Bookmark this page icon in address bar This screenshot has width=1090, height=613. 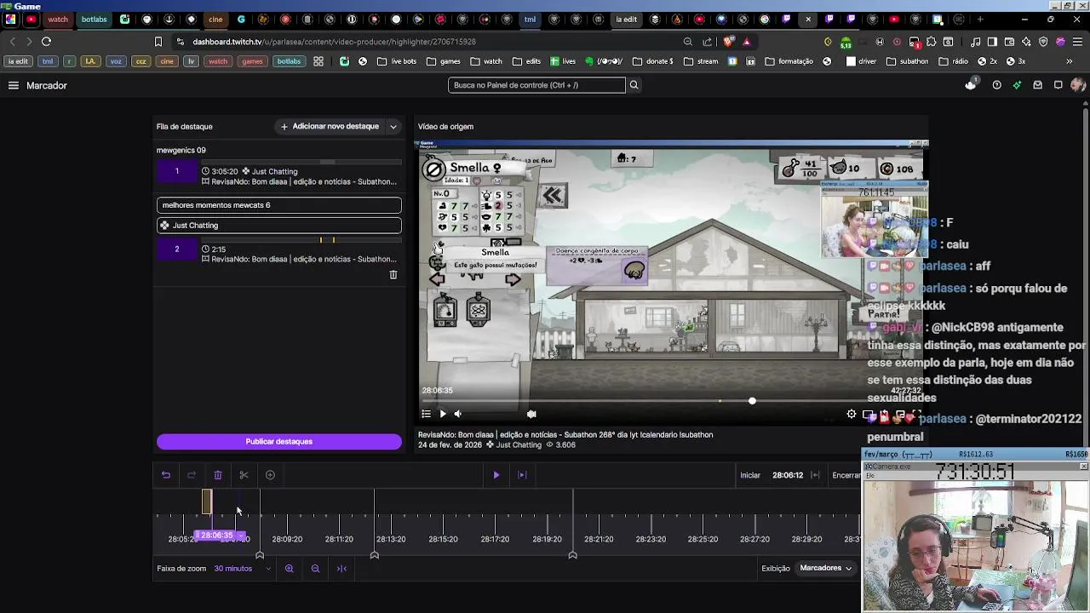coord(158,41)
